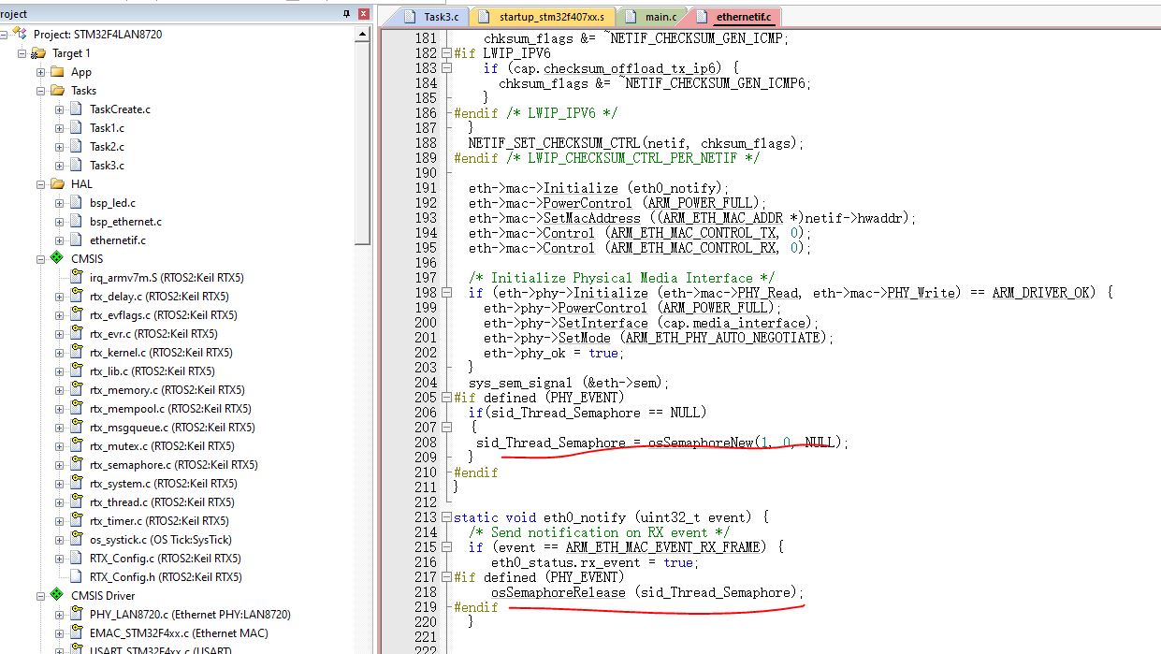The image size is (1161, 654).
Task: Click the eth->phy_ok = true statement
Action: 554,353
